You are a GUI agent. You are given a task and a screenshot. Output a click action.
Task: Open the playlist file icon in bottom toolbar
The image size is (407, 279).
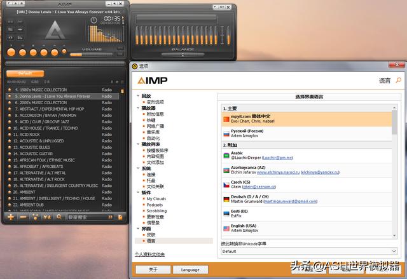click(x=120, y=217)
